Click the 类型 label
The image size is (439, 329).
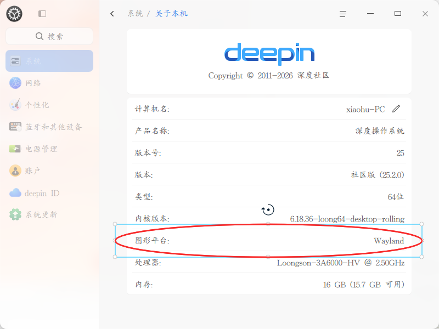144,197
